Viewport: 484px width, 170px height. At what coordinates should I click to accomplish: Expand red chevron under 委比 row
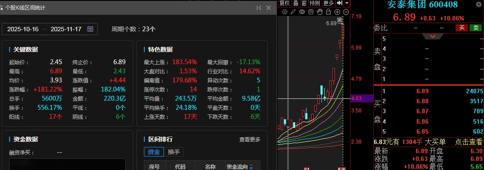click(x=433, y=36)
